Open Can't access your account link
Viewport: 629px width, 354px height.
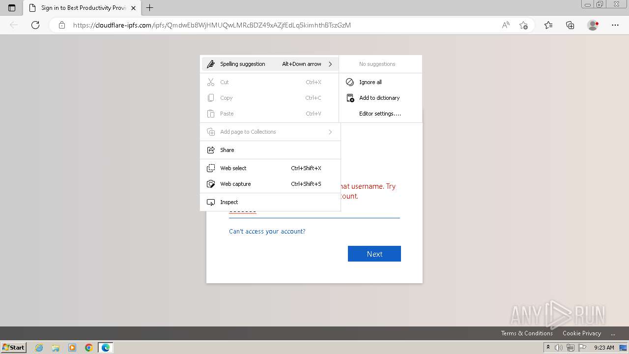[x=267, y=231]
